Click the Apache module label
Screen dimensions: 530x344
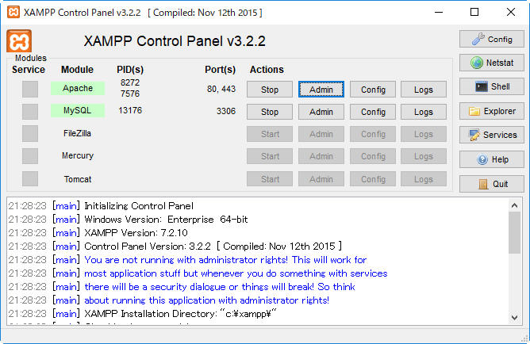pos(78,88)
